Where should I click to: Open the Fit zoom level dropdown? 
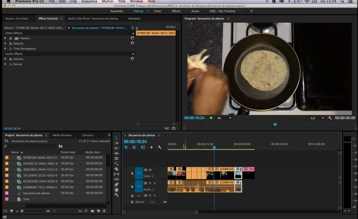pos(224,118)
